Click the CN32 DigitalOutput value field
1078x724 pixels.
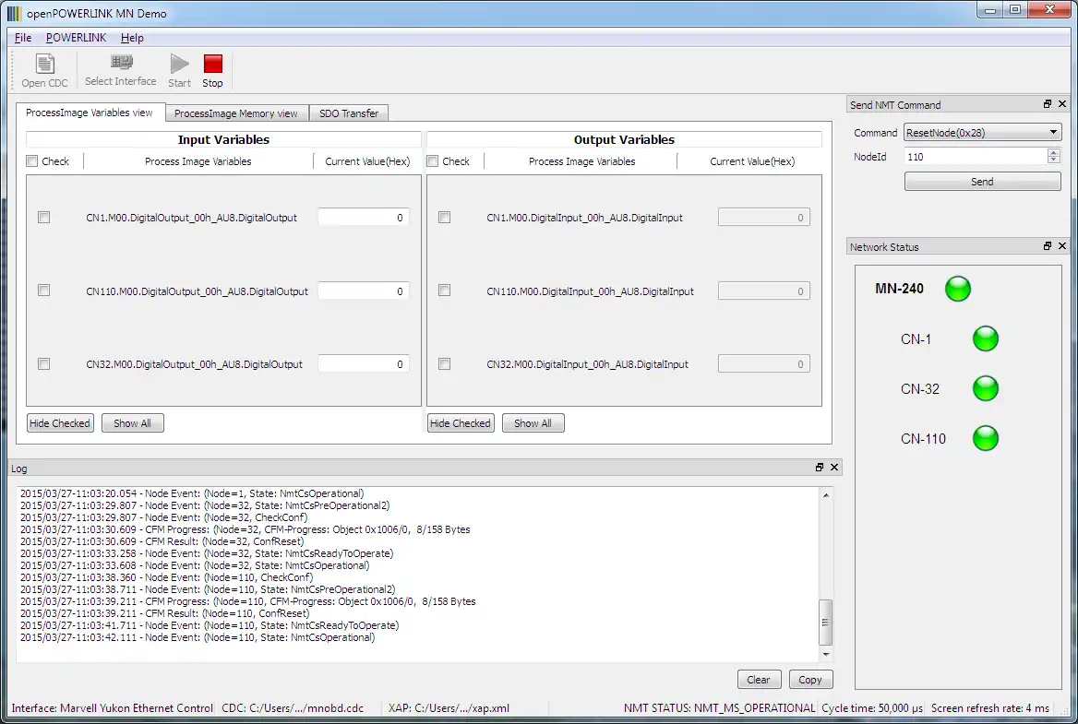(x=364, y=364)
